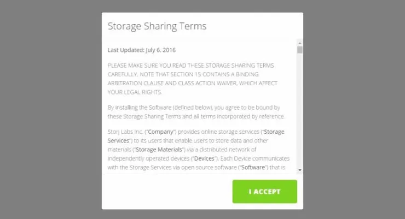Click the 'By installing the Software' paragraph
Viewport: 405px width, 219px height.
[194, 112]
